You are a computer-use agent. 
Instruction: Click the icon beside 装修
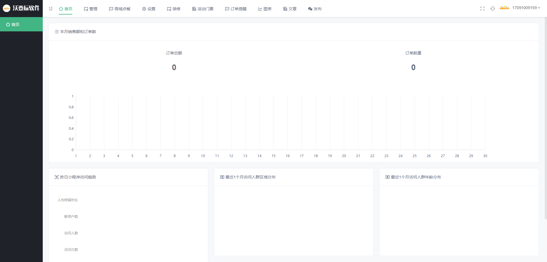click(169, 9)
